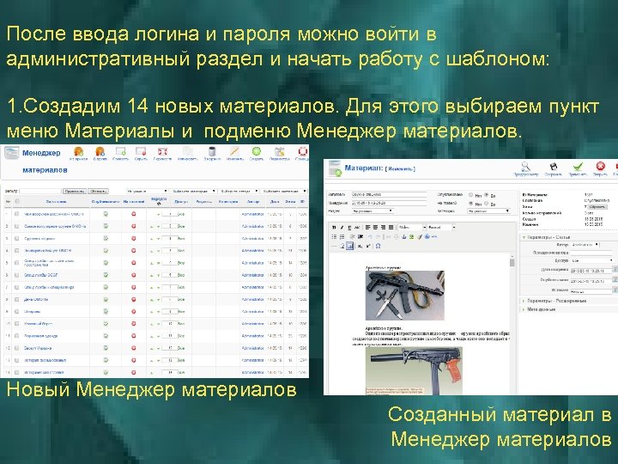Check the checkbox for article row 1

pos(16,214)
